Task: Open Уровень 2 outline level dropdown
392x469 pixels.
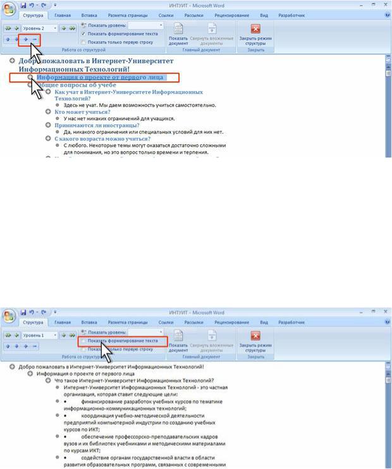Action: (55, 28)
